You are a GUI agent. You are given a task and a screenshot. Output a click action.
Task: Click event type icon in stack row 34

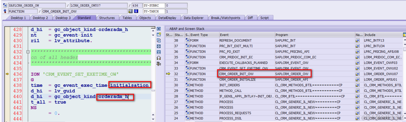[x=188, y=63]
